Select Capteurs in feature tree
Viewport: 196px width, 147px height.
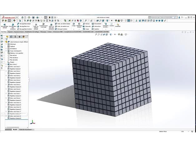(x=11, y=46)
